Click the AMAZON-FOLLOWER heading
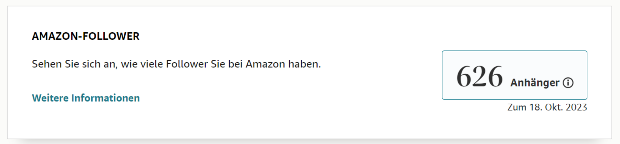The width and height of the screenshot is (620, 144). [86, 36]
